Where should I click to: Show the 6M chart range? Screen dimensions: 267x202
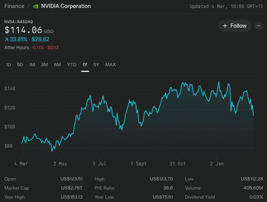(57, 65)
